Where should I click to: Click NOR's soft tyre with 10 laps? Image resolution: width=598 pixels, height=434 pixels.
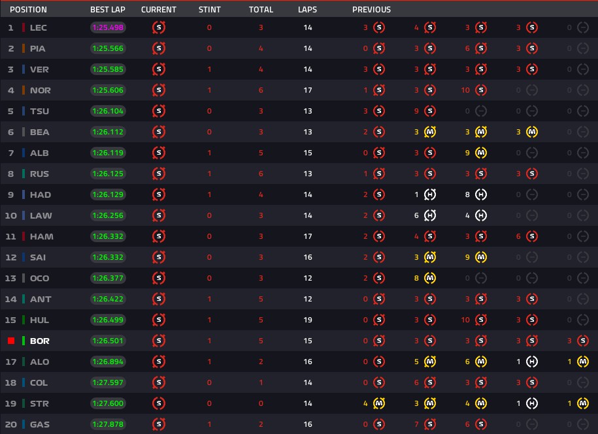pos(481,90)
